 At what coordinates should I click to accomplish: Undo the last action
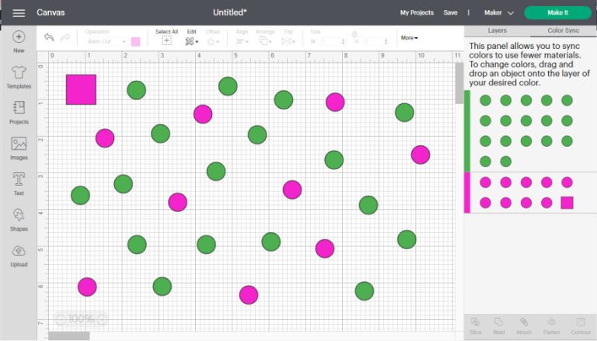tap(49, 37)
